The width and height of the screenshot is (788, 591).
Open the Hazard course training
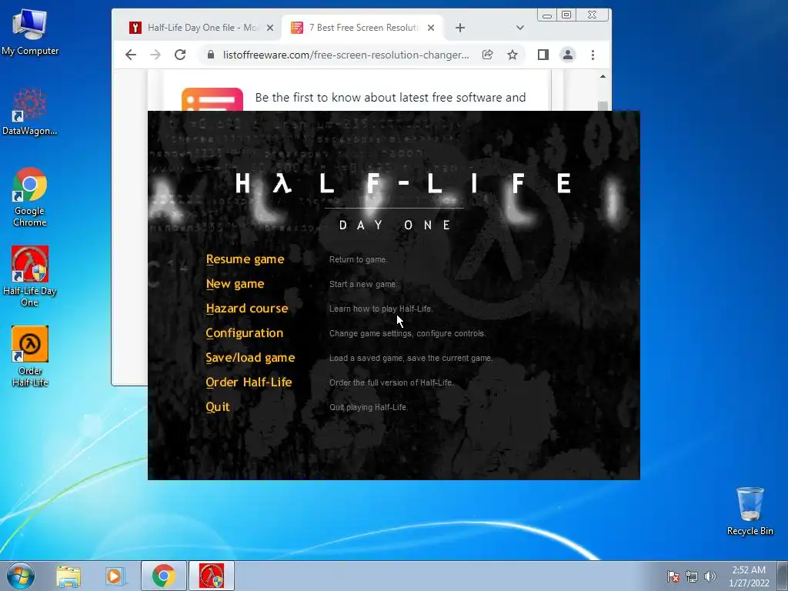click(x=247, y=309)
